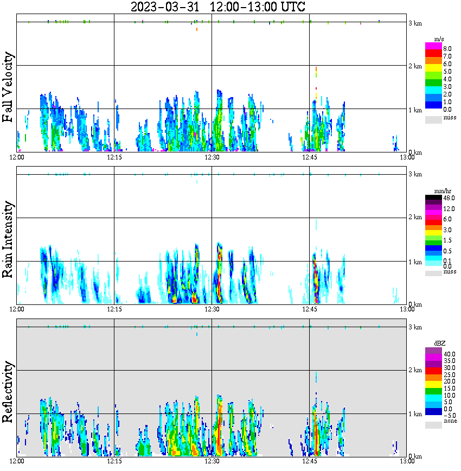This screenshot has width=461, height=471.
Task: Click the 3 km height label of Reflectivity
Action: click(x=415, y=327)
